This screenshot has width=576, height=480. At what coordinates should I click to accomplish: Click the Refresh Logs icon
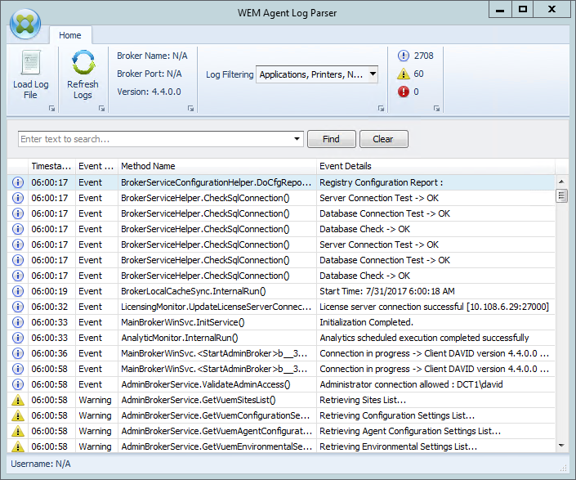[x=83, y=64]
